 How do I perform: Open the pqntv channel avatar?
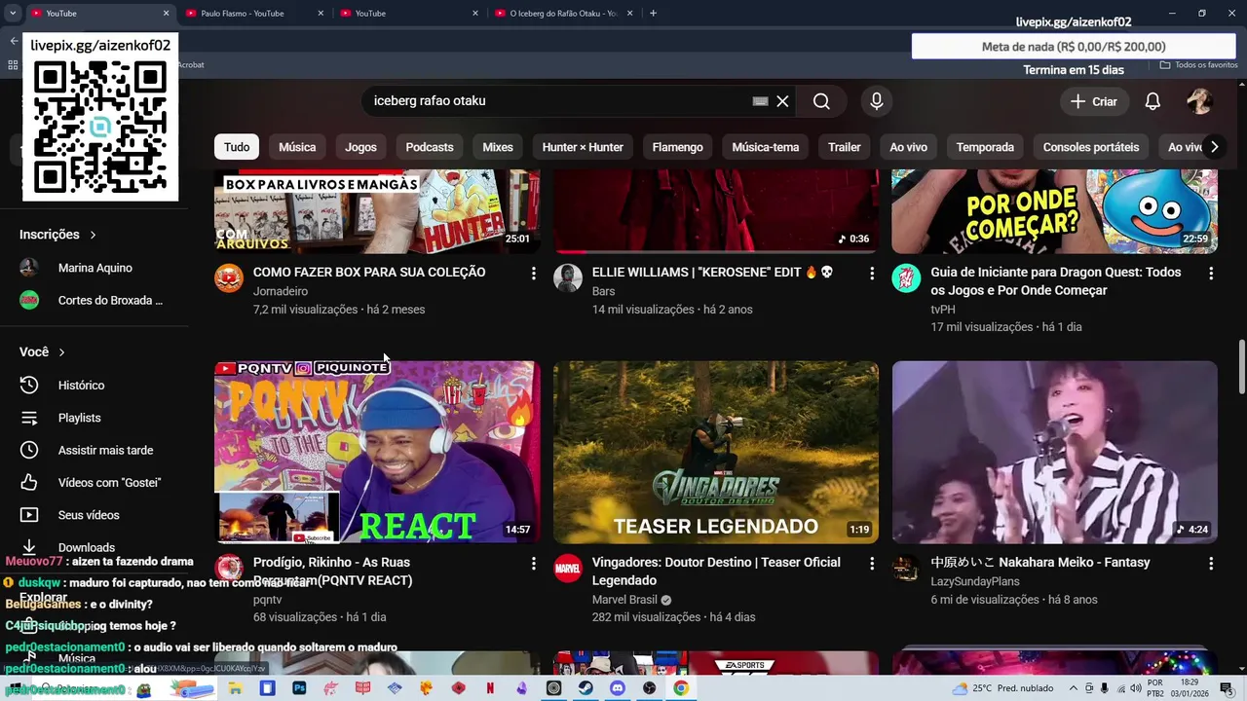point(229,568)
